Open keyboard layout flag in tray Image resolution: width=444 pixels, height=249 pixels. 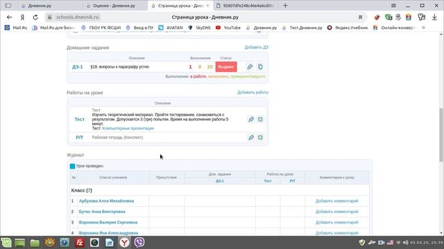pyautogui.click(x=390, y=243)
